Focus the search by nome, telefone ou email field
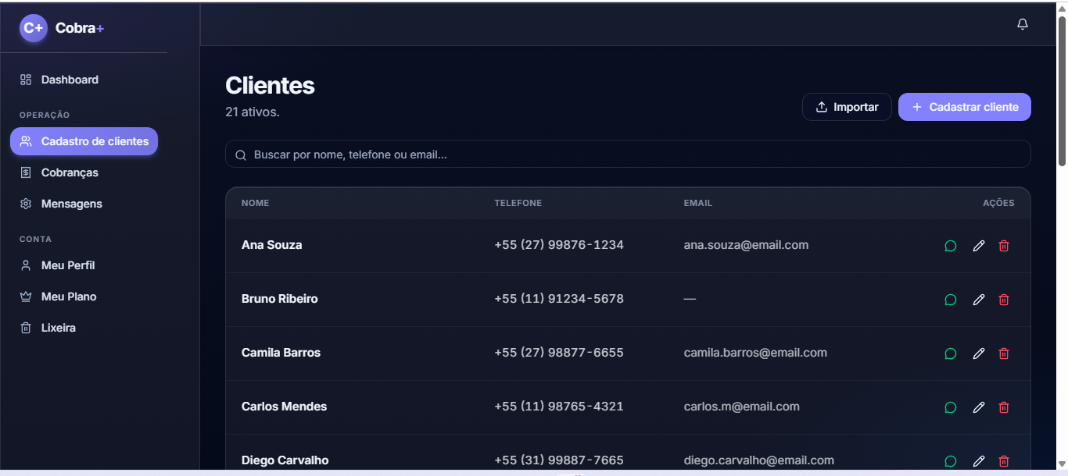Screen dimensions: 1068x476 (628, 155)
